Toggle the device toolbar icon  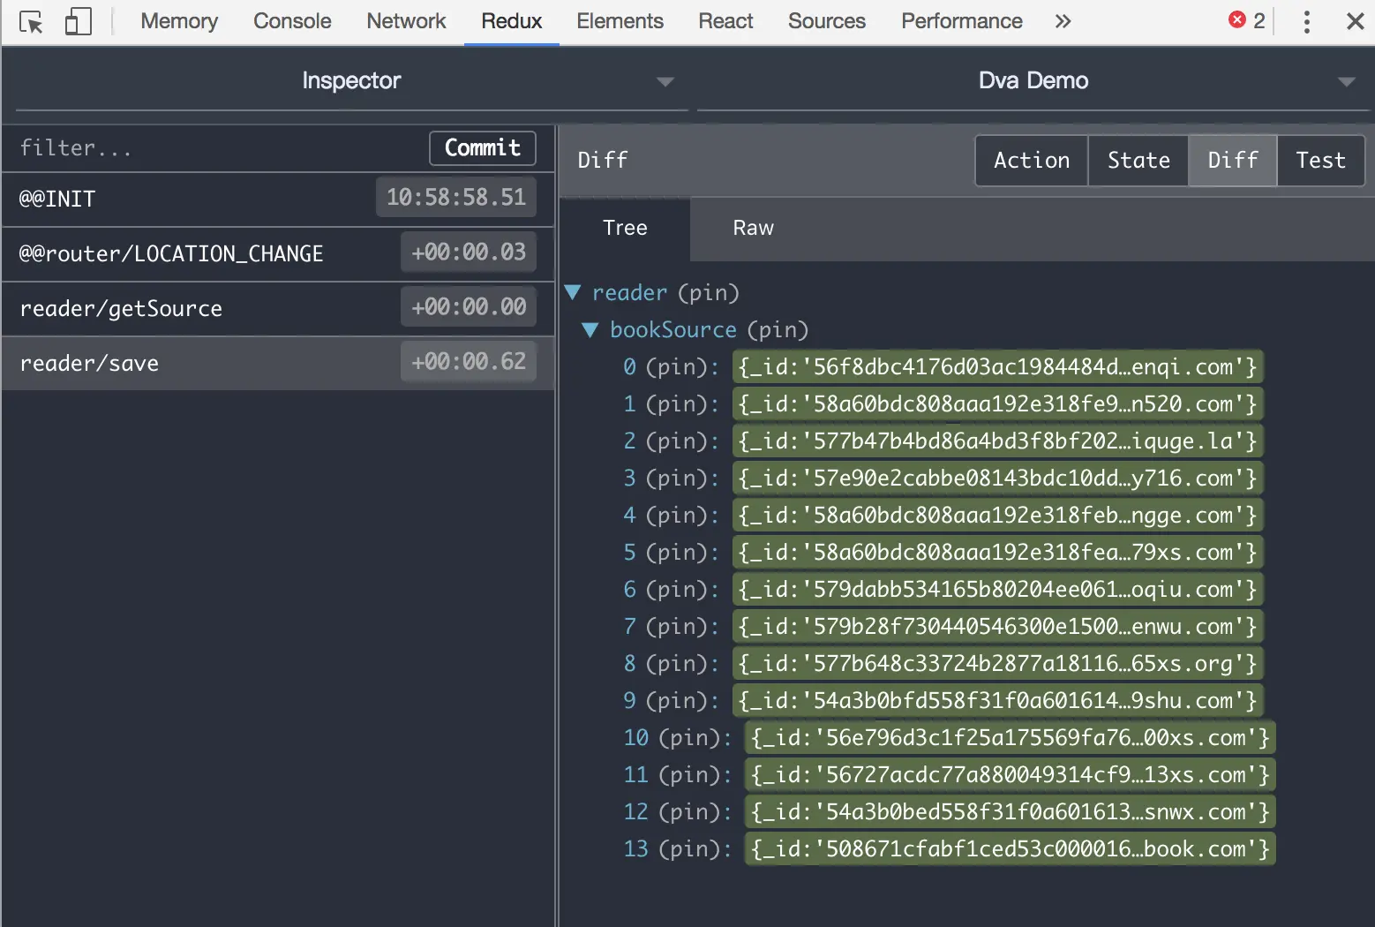click(x=79, y=22)
